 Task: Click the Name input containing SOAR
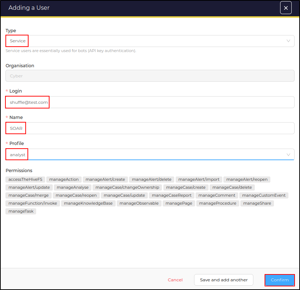tap(150, 128)
